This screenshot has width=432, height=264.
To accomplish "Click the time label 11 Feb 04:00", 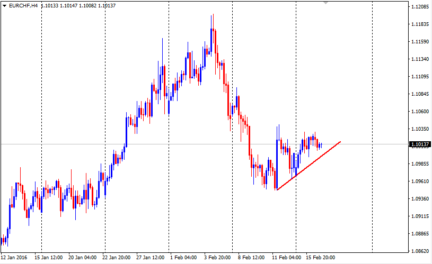I will coord(286,258).
